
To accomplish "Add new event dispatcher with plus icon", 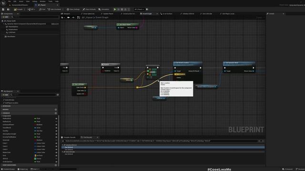I will point(56,165).
